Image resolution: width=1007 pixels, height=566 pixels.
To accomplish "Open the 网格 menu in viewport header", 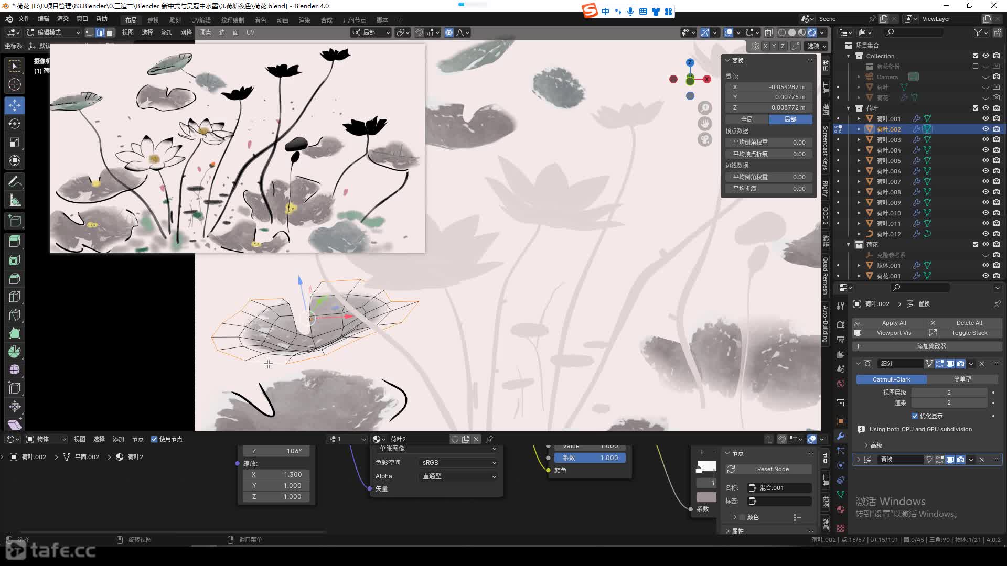I will tap(186, 32).
